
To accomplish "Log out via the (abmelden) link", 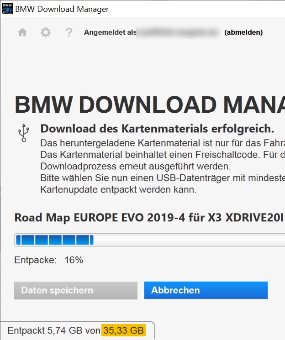I will click(x=243, y=32).
